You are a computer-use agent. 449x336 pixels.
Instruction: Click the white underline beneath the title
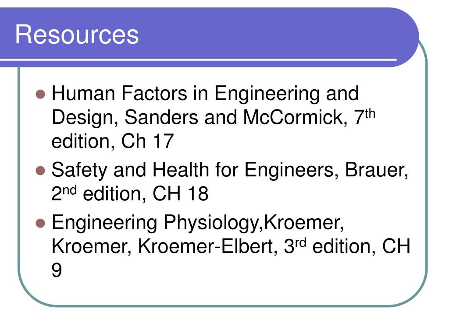pyautogui.click(x=198, y=59)
